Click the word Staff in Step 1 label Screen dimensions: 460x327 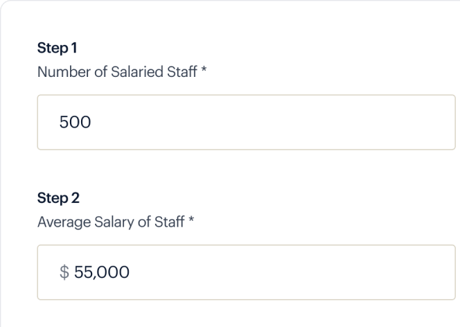pos(182,72)
